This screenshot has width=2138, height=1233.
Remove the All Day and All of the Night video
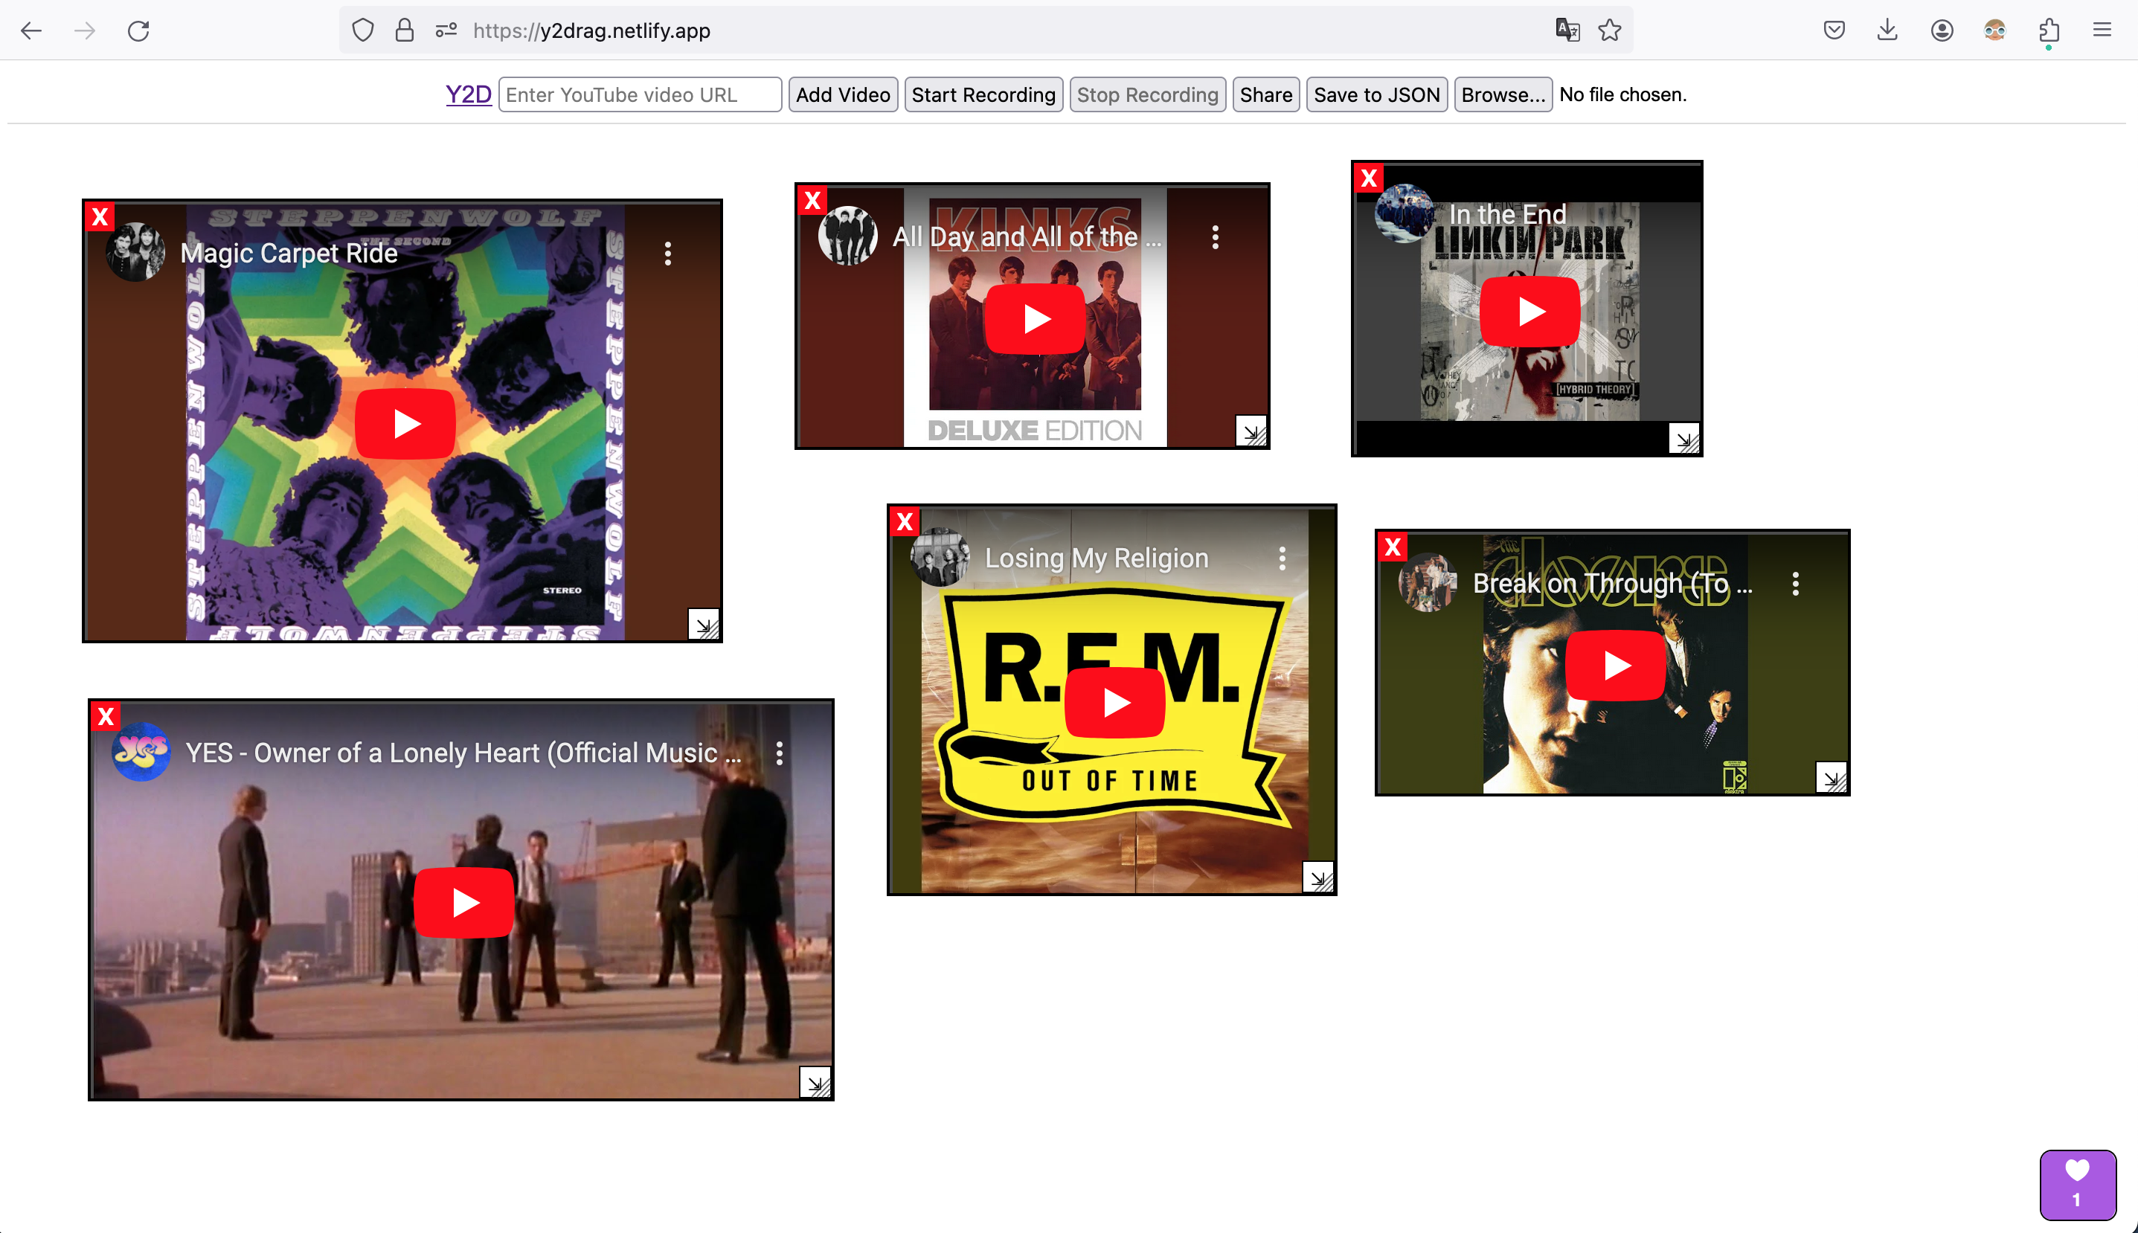[812, 201]
